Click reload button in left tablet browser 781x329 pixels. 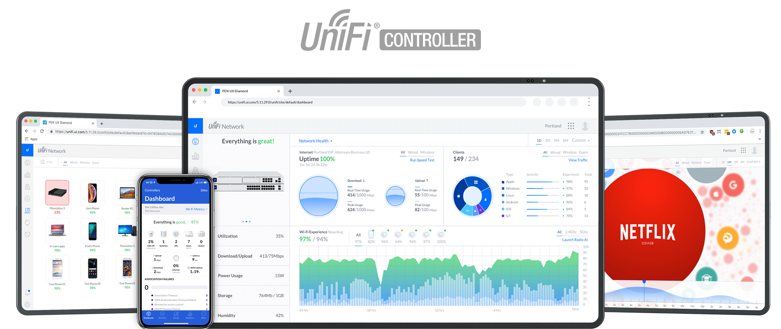(42, 131)
